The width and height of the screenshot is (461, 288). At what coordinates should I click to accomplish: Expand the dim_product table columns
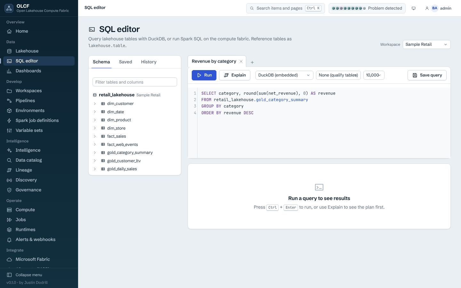tap(95, 120)
